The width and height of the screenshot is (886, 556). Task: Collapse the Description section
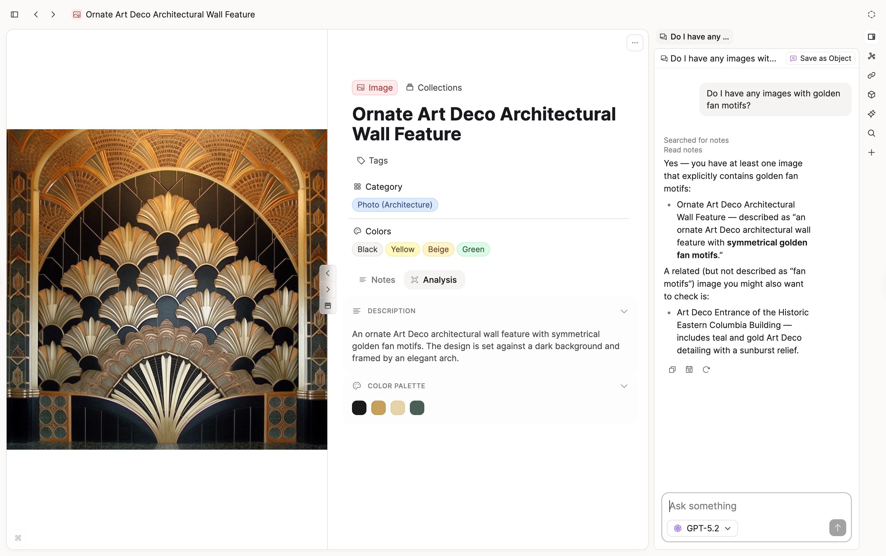click(624, 311)
